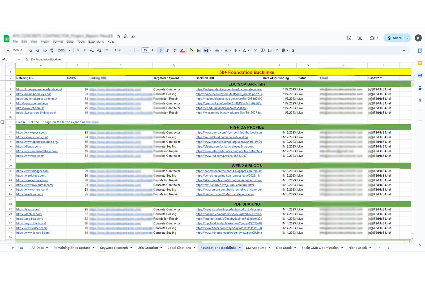Select the Paint format roller icon
425x283 pixels.
(52, 50)
